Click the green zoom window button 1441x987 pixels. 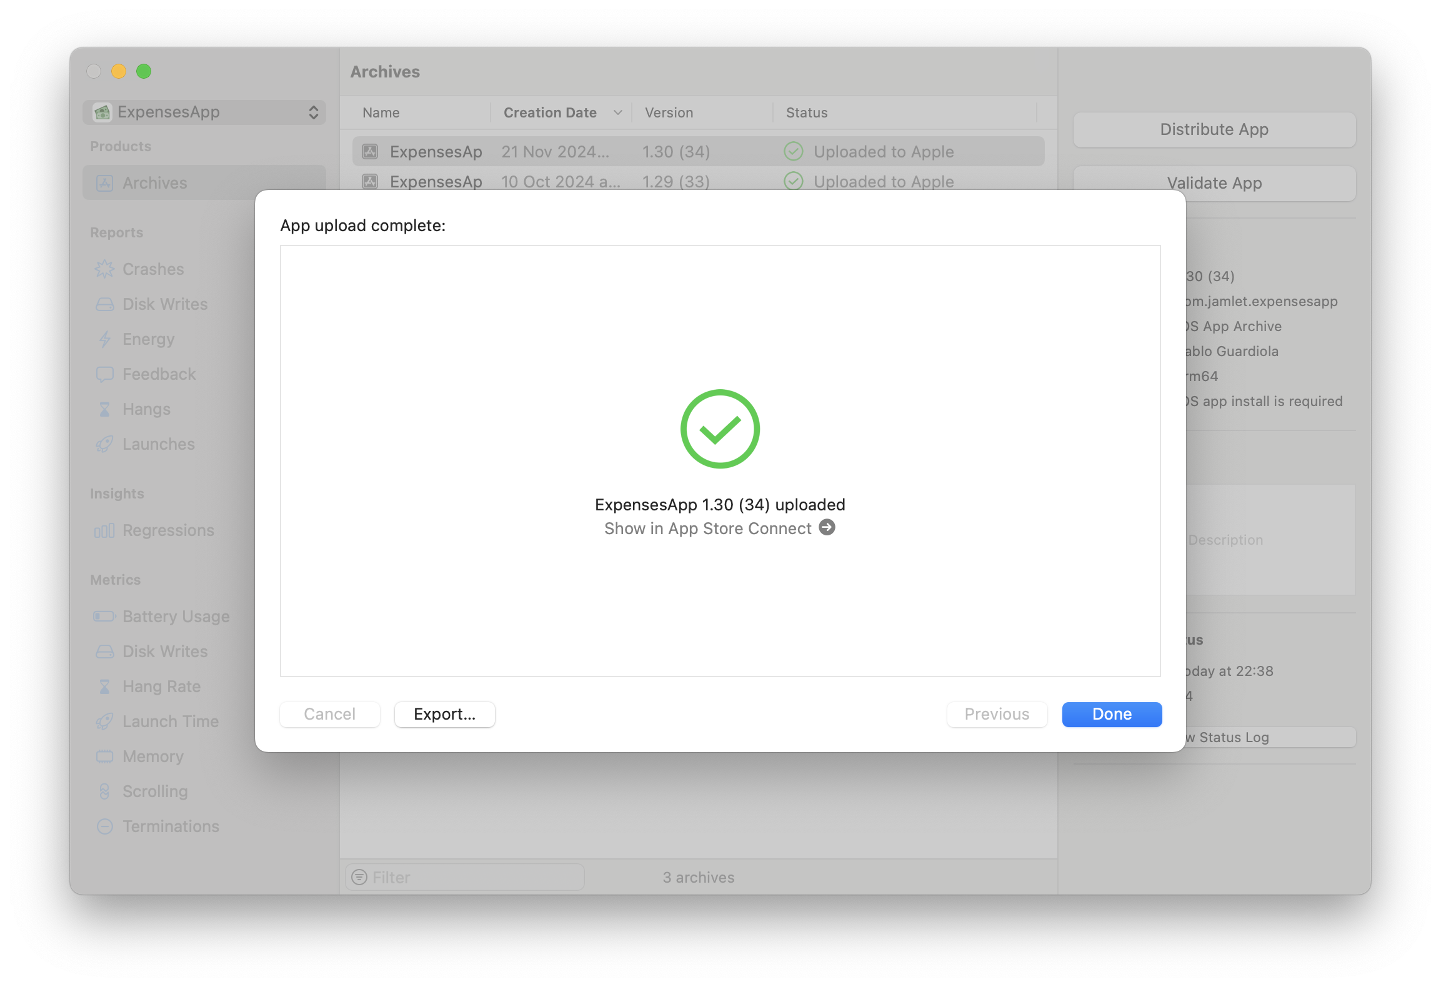tap(144, 71)
